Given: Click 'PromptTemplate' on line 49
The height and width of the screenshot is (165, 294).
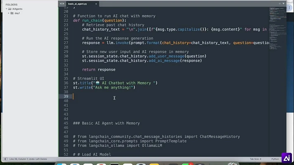Looking at the screenshot, I should (x=171, y=141).
